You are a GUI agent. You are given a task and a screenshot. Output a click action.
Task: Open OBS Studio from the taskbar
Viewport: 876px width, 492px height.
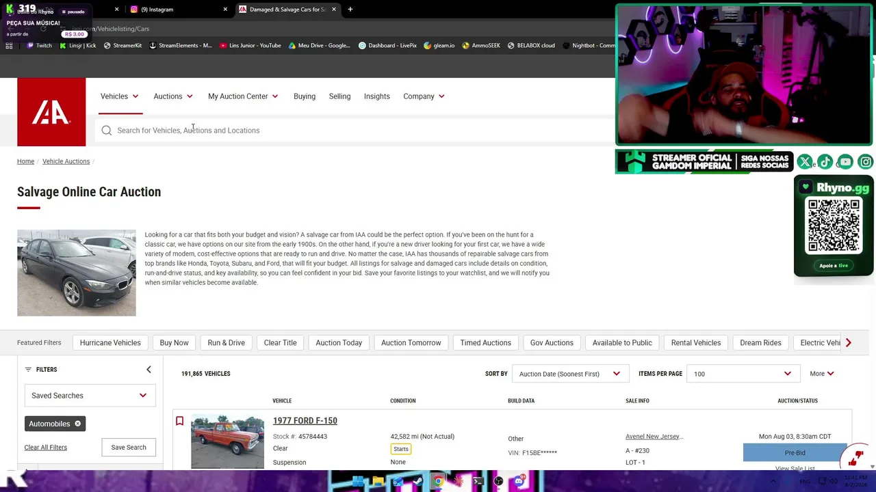point(498,482)
